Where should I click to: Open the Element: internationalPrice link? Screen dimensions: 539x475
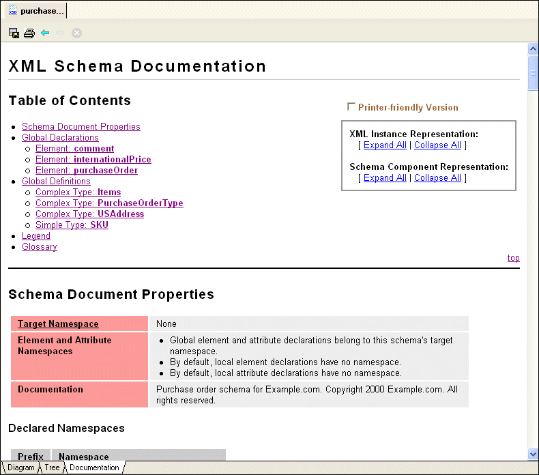tap(93, 160)
